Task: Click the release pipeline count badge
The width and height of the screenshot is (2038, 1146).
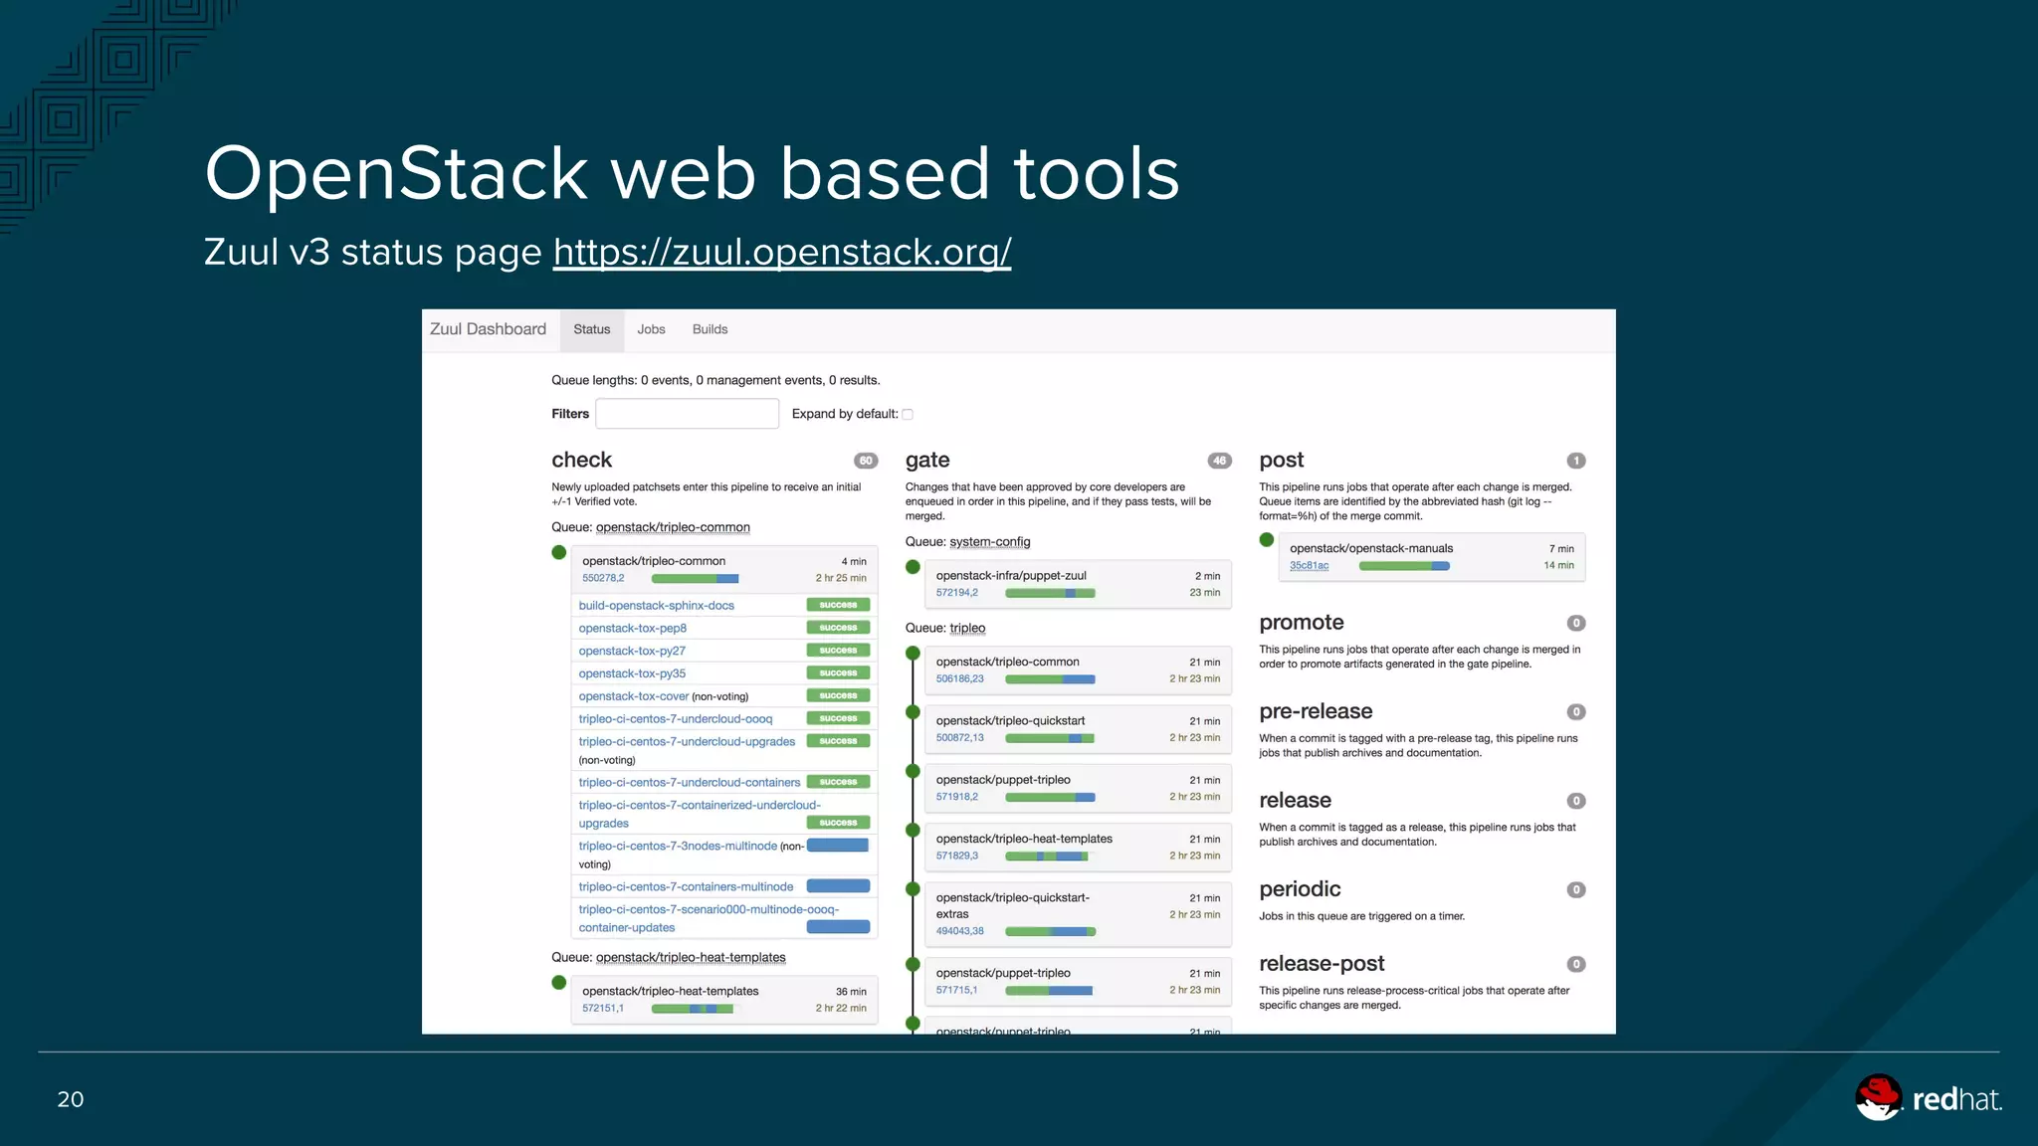Action: tap(1576, 801)
